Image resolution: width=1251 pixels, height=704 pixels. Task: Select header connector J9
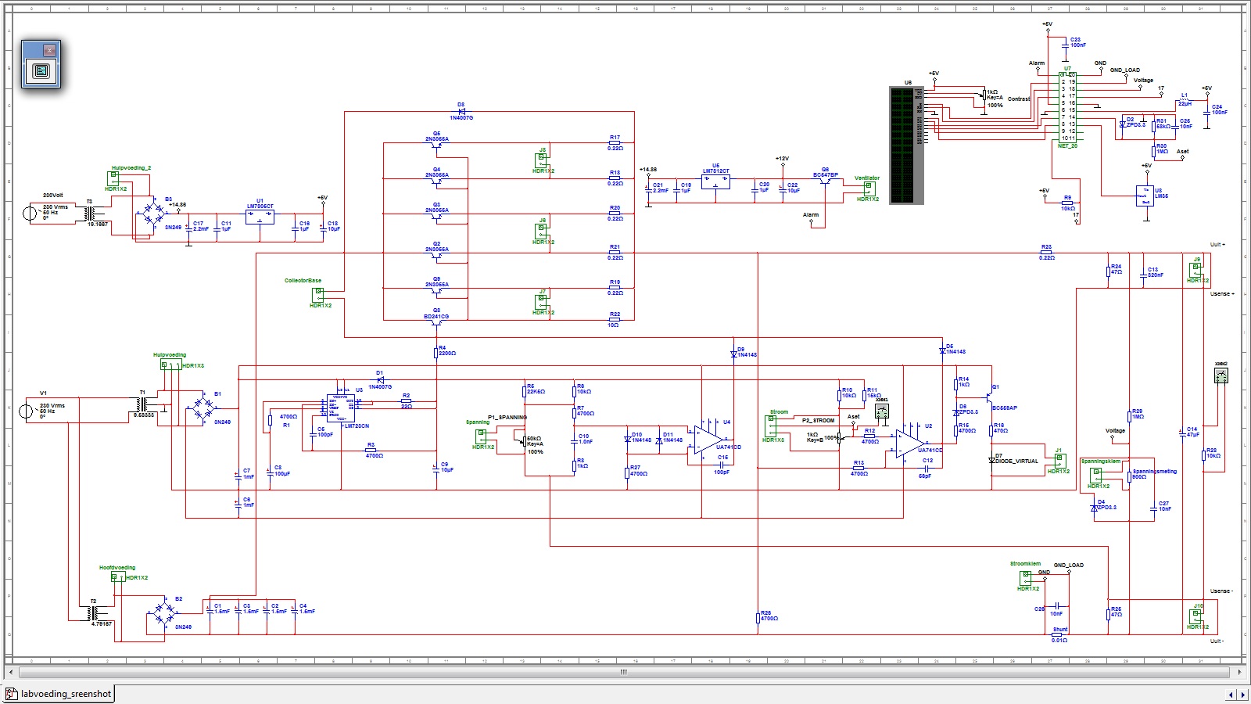[x=1195, y=270]
